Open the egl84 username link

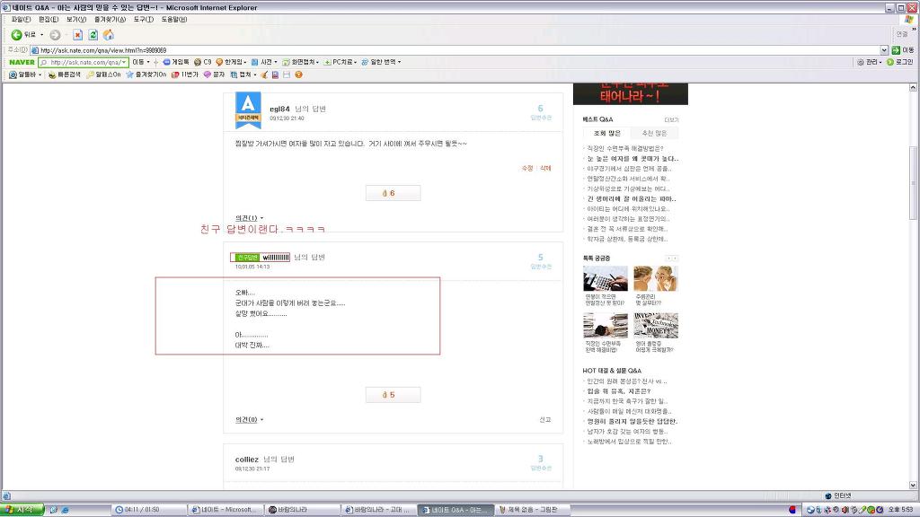coord(280,109)
